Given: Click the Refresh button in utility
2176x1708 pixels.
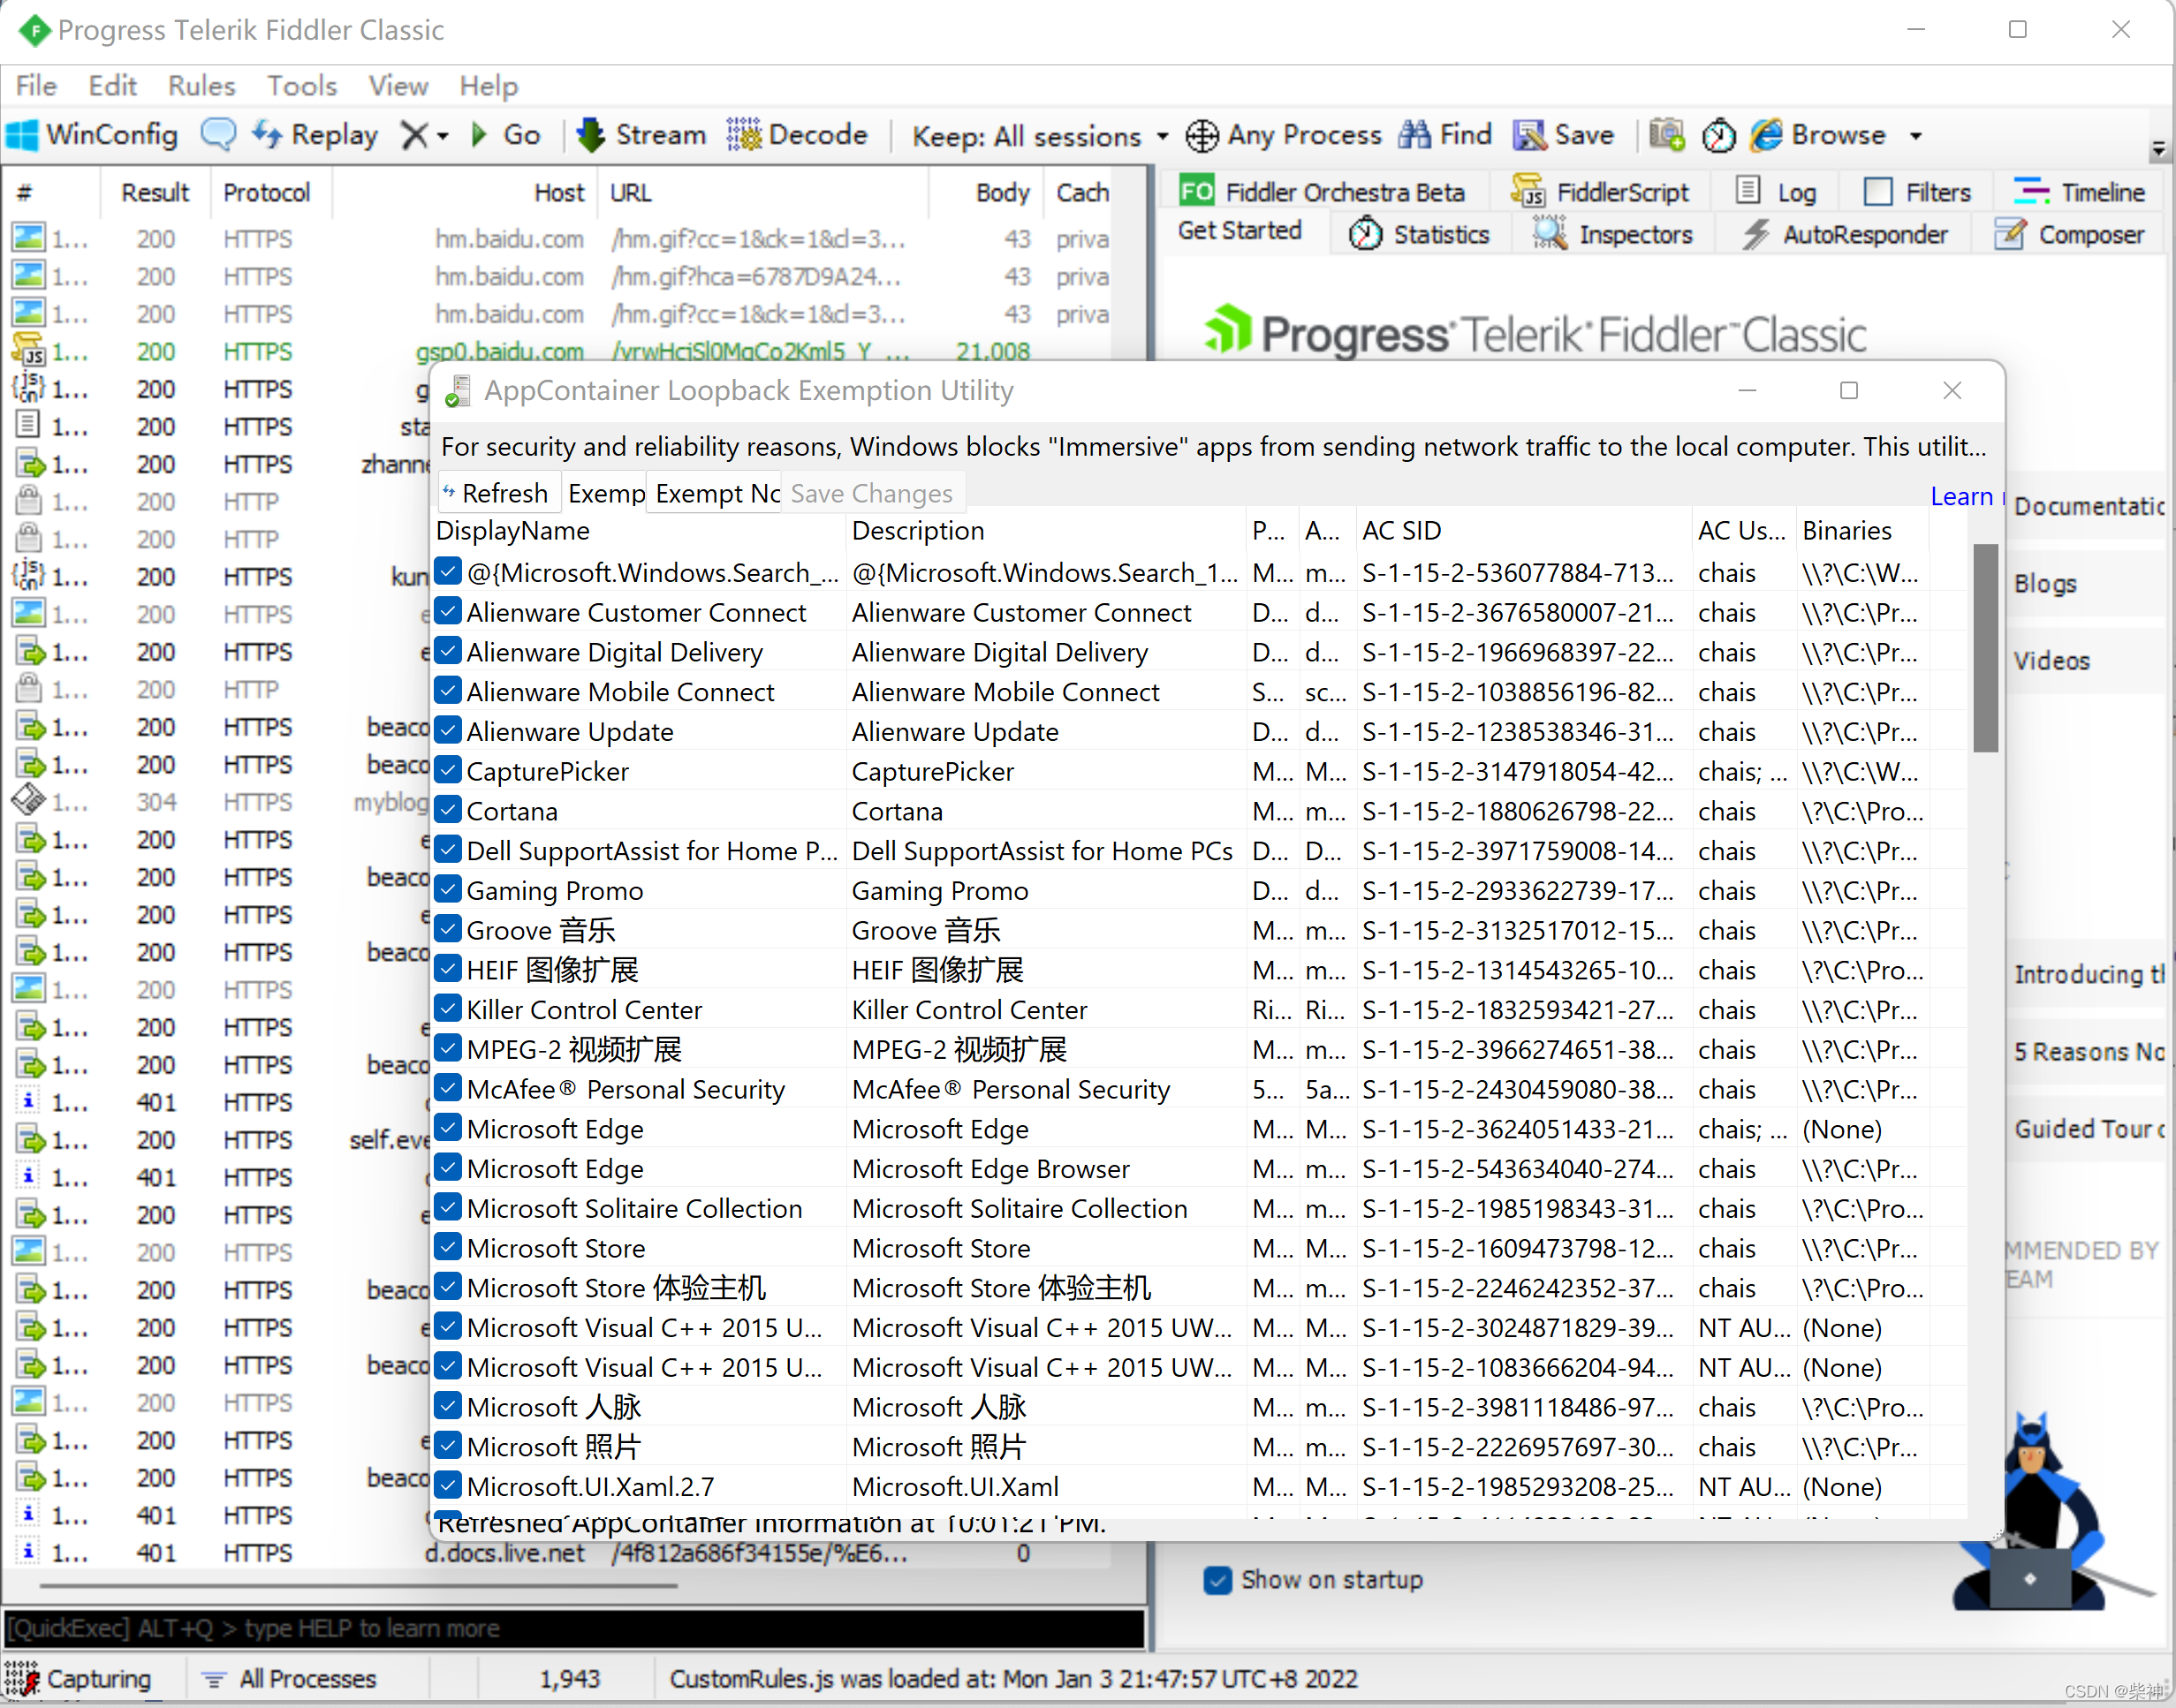Looking at the screenshot, I should pos(498,493).
